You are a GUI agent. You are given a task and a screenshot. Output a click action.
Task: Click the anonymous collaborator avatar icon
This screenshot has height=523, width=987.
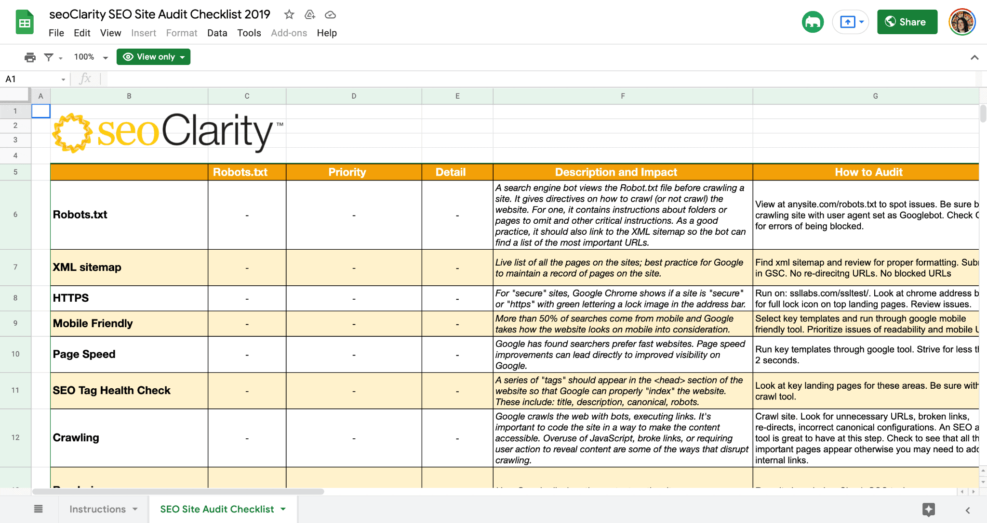pos(813,22)
